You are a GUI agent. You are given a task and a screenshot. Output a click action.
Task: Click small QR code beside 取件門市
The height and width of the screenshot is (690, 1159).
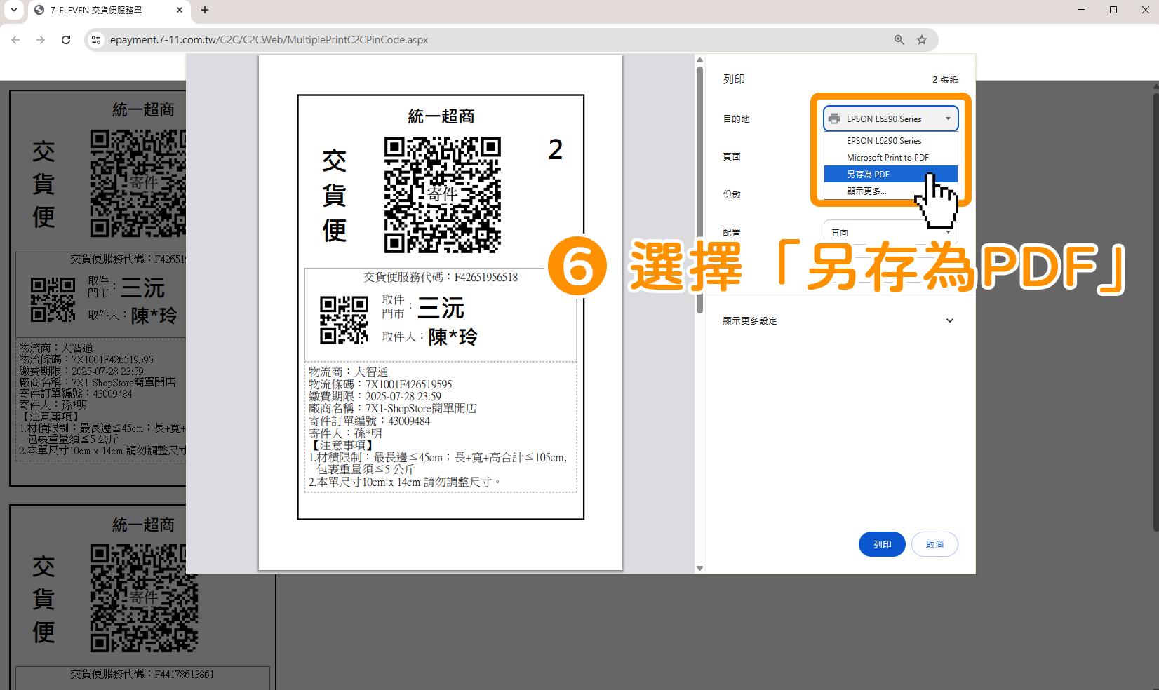[x=344, y=320]
